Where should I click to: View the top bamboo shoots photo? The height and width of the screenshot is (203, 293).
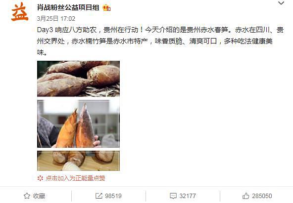tap(78, 79)
